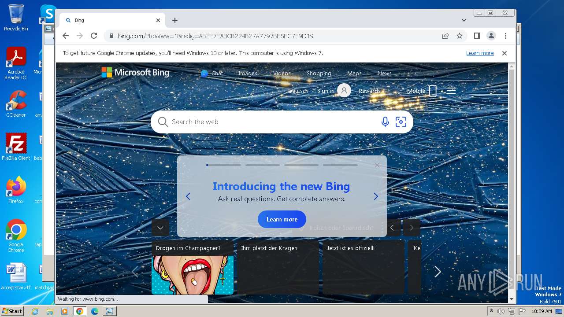The image size is (564, 317).
Task: Open Internet Explorer from taskbar
Action: tap(35, 311)
